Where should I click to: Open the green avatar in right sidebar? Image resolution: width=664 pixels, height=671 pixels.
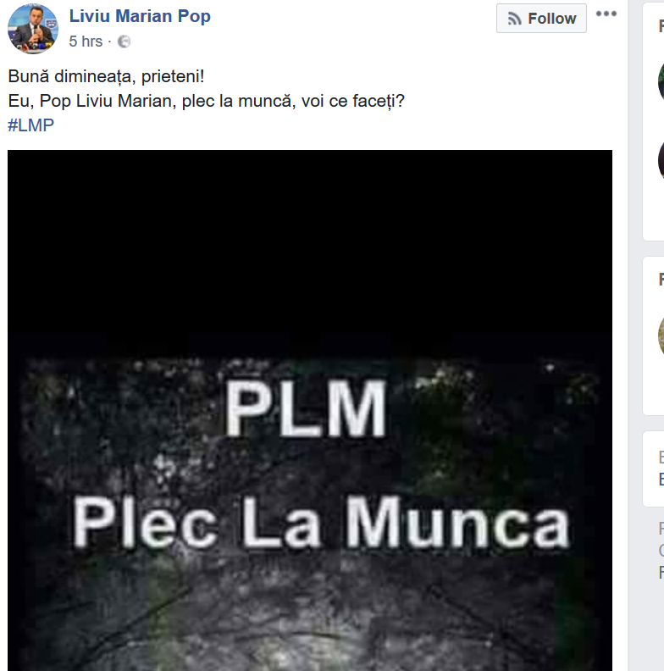coord(661,81)
